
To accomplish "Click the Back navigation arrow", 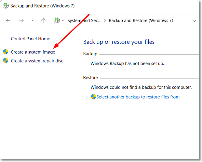I will click(x=8, y=20).
